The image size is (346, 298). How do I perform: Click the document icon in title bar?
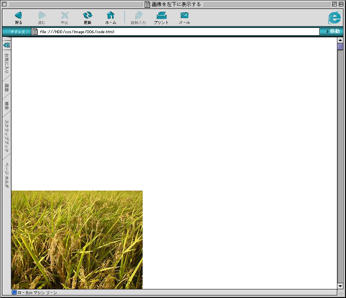147,4
